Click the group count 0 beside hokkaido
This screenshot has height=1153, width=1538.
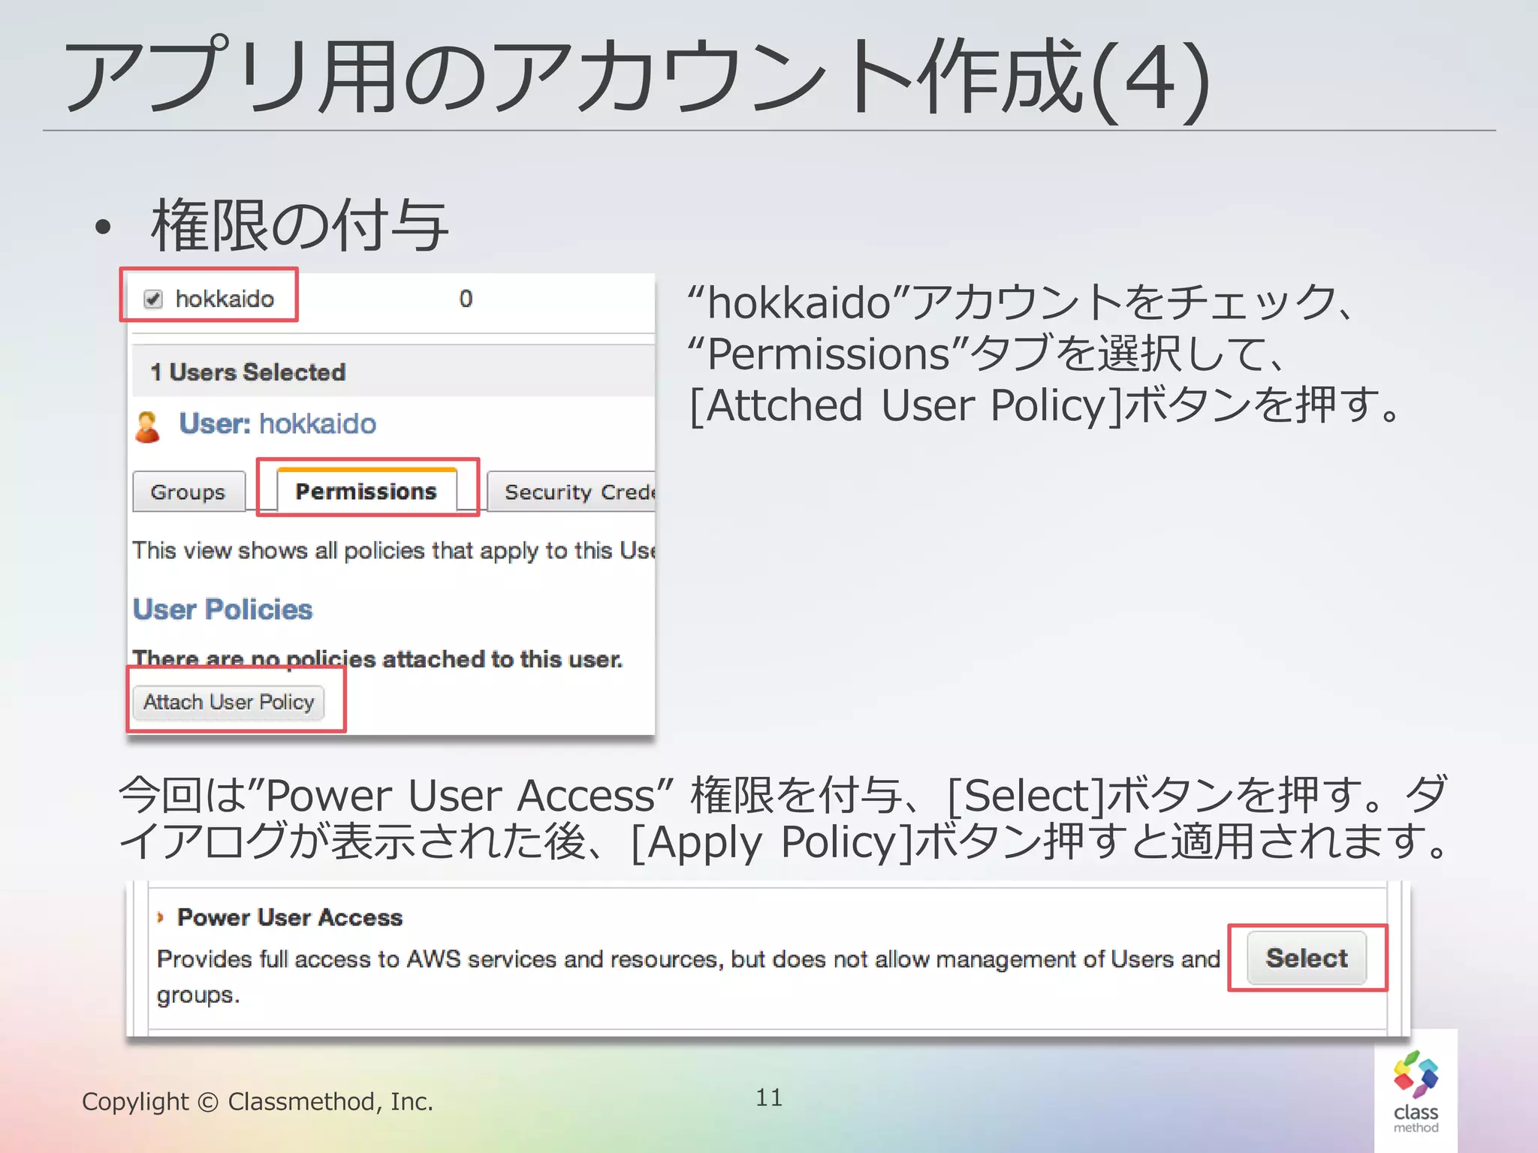[466, 299]
